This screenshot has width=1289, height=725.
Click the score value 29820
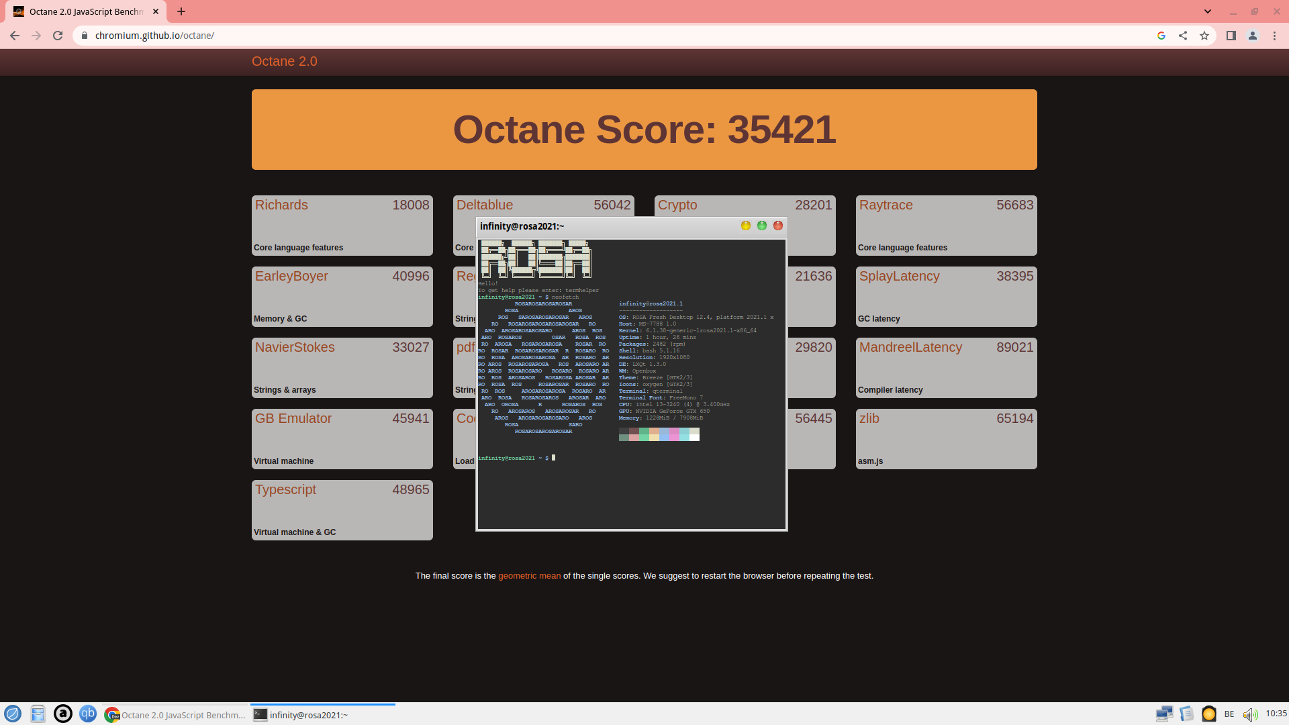814,347
